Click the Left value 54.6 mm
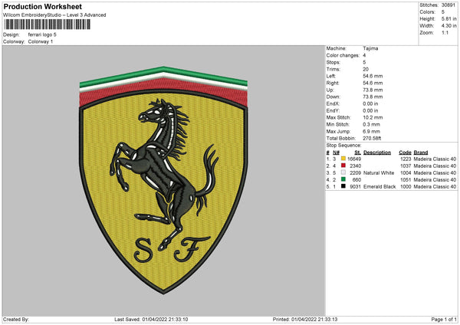The height and width of the screenshot is (325, 460). click(x=373, y=76)
